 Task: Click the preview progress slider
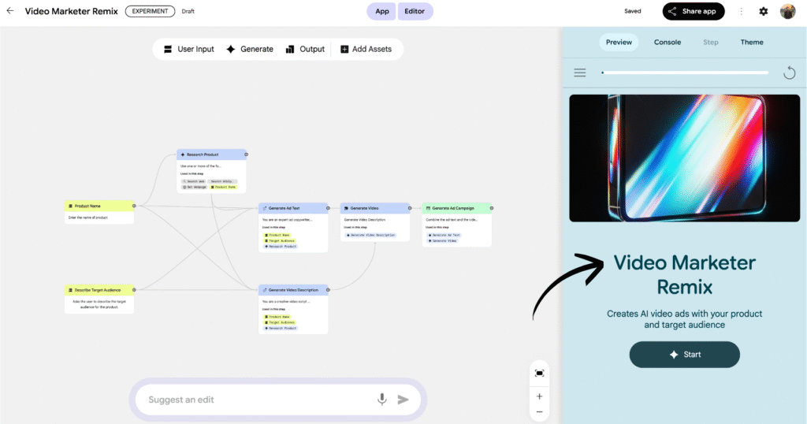click(x=684, y=73)
